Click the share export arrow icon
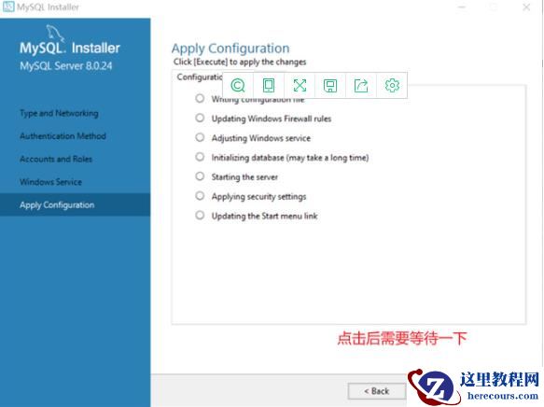The height and width of the screenshot is (407, 544). (x=361, y=85)
